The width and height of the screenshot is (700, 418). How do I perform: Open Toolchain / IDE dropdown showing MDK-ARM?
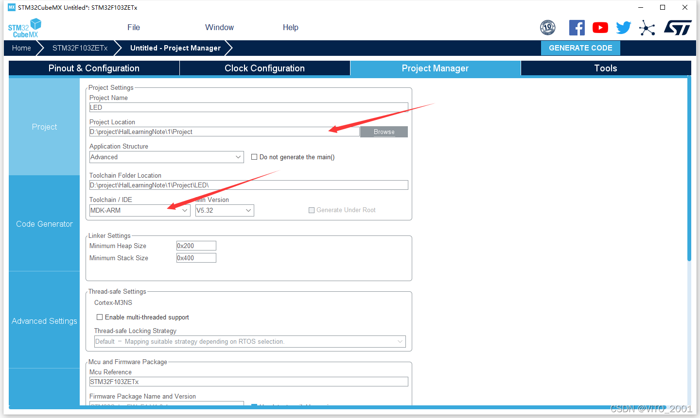(140, 210)
